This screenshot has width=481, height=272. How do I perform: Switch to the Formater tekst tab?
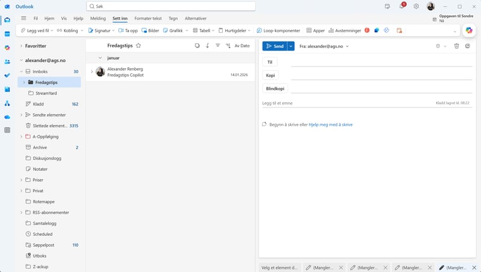click(148, 18)
